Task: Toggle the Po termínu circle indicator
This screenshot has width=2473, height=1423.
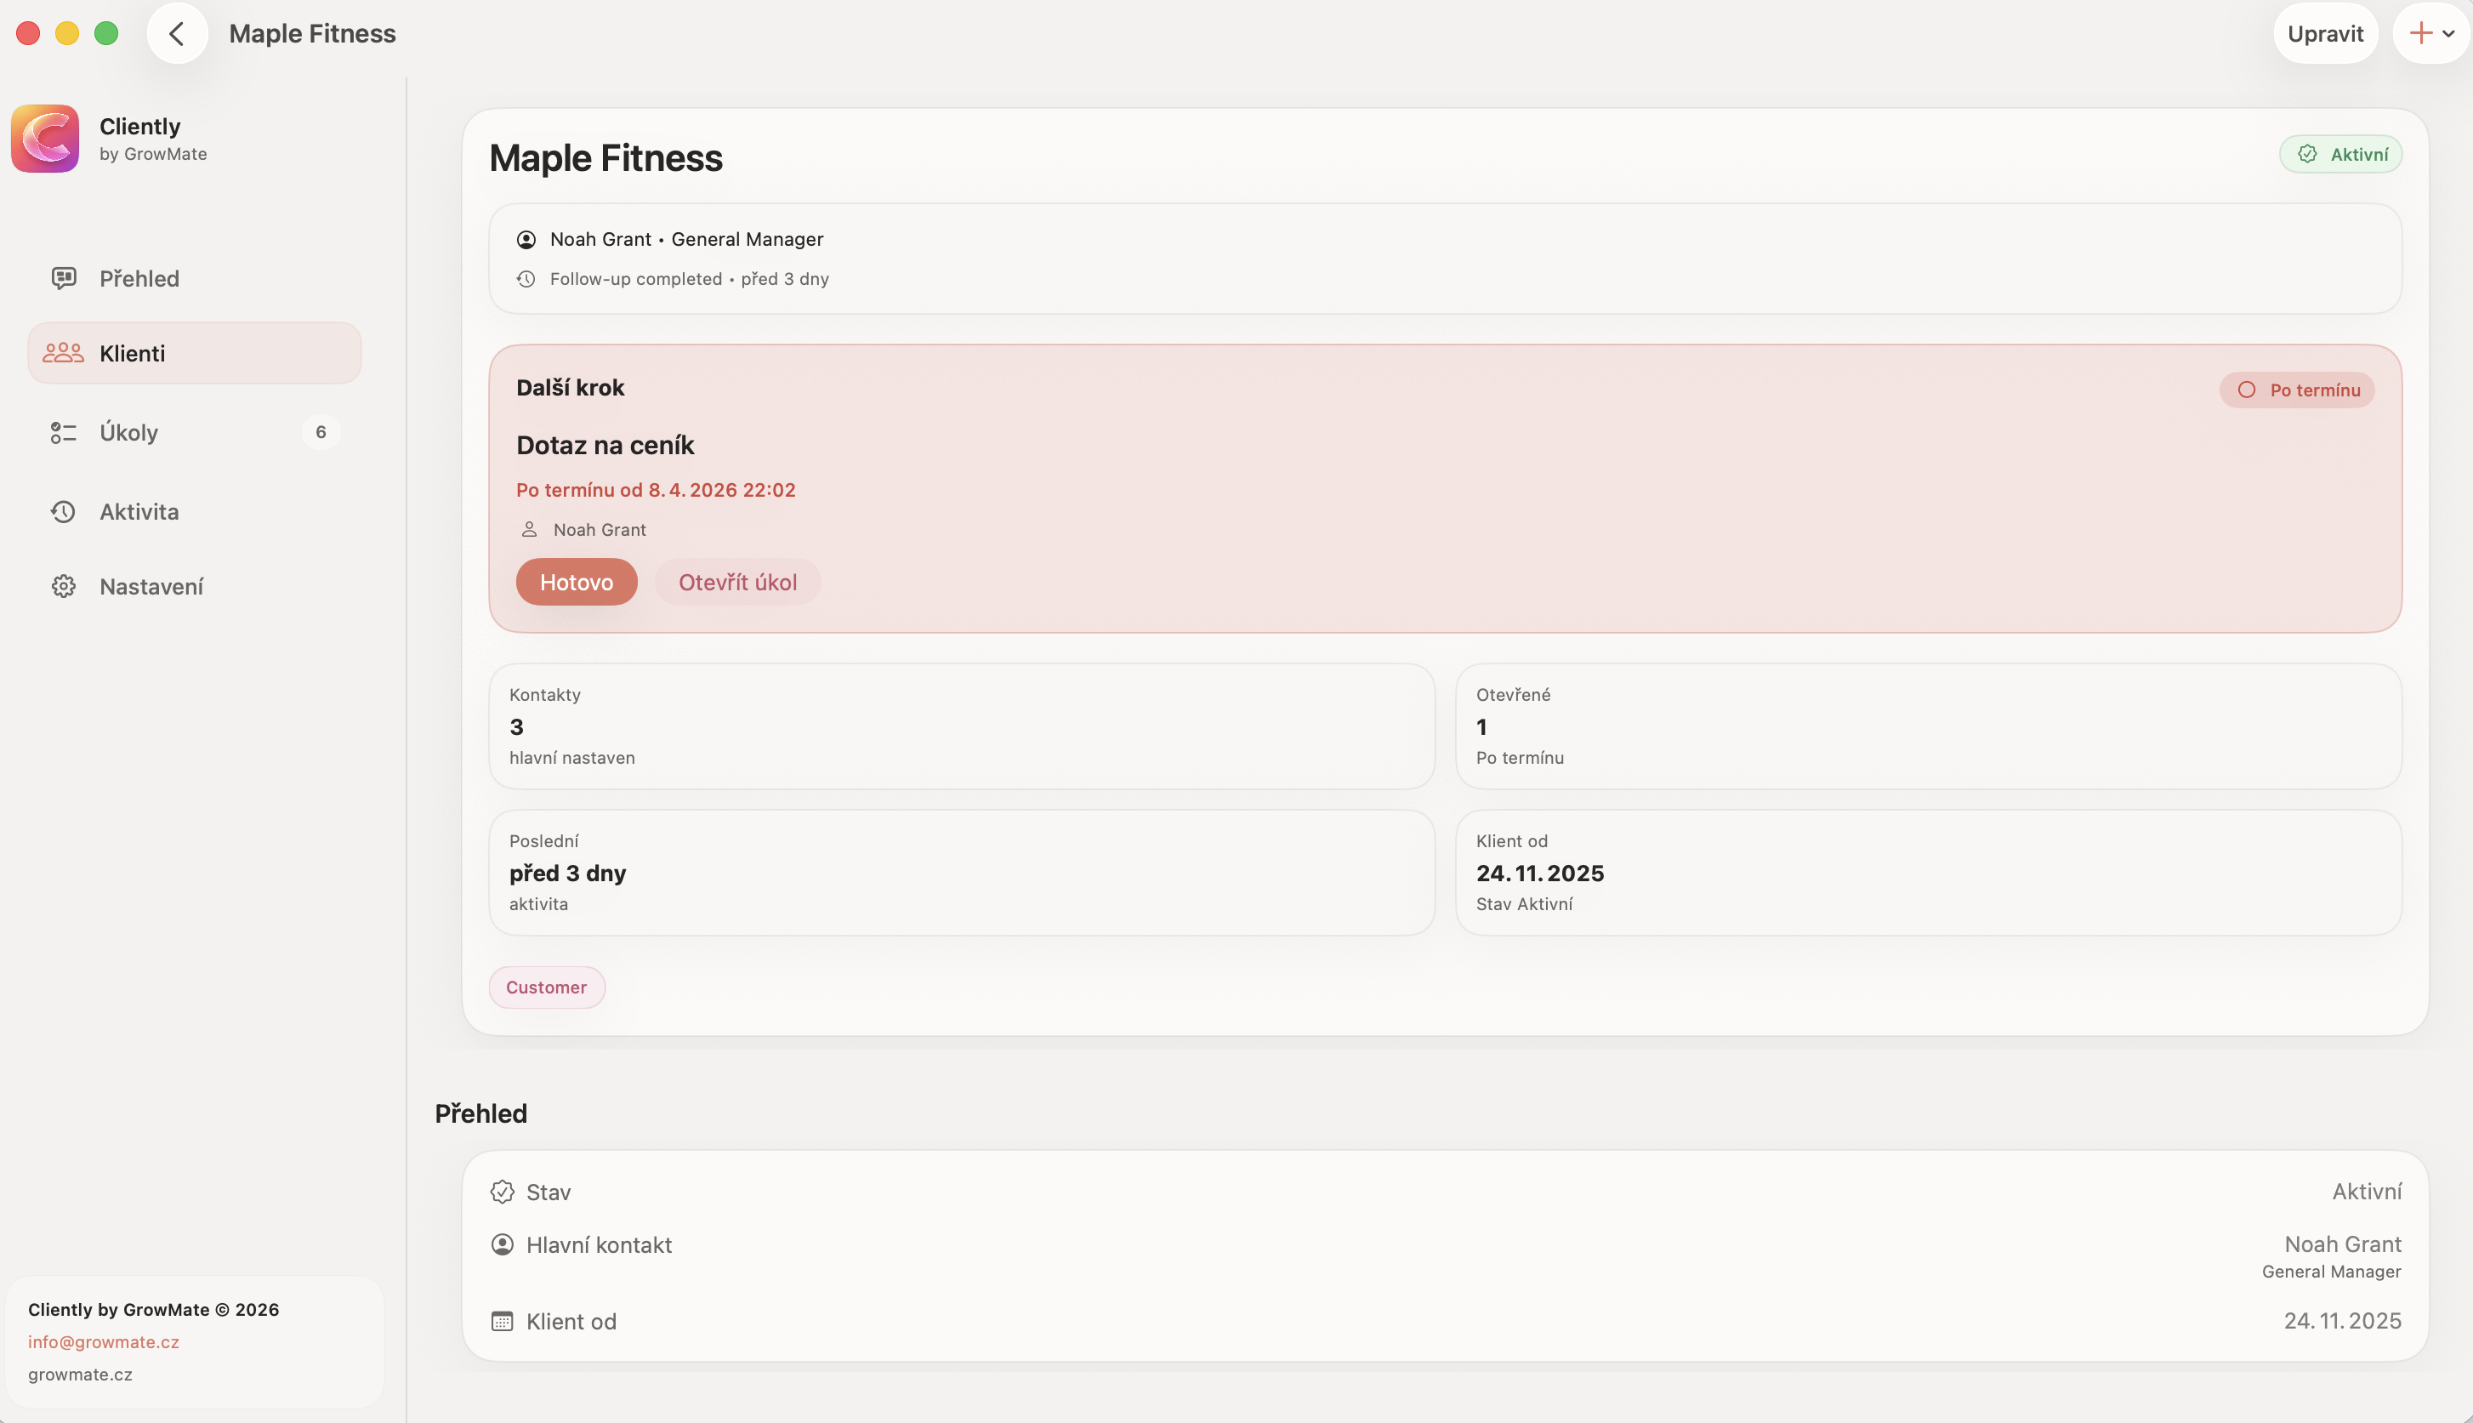Action: (x=2246, y=390)
